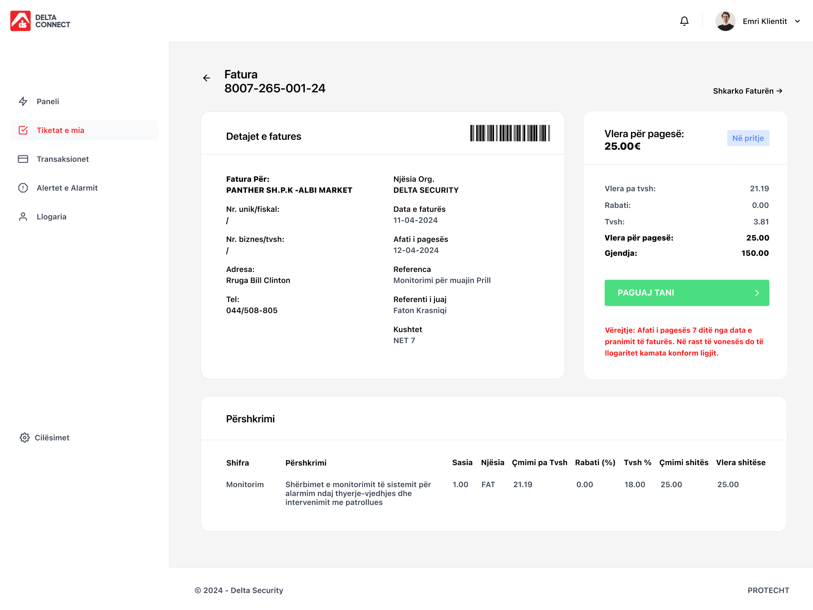The image size is (813, 610).
Task: Open the Cilësimet gear icon
Action: tap(25, 438)
